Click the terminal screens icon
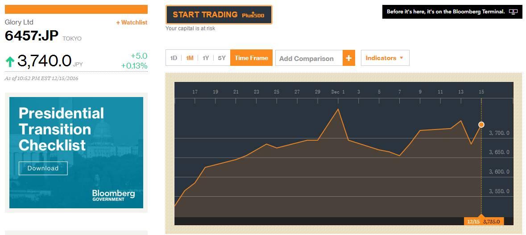Viewport: 526px width, 235px height. pos(513,12)
